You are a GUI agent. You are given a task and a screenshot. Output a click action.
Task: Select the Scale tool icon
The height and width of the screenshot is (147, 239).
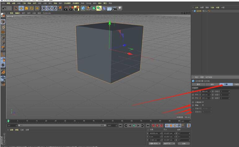26,8
